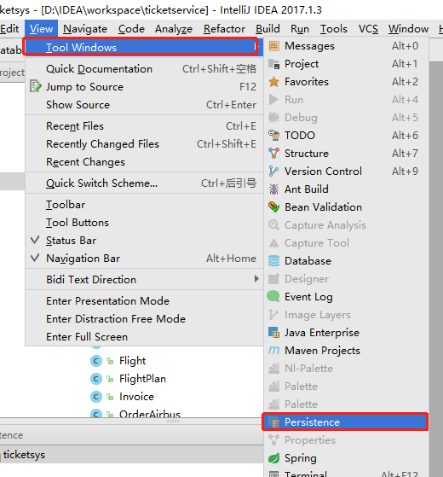The image size is (443, 477).
Task: Click the Designer icon in submenu
Action: (x=273, y=279)
